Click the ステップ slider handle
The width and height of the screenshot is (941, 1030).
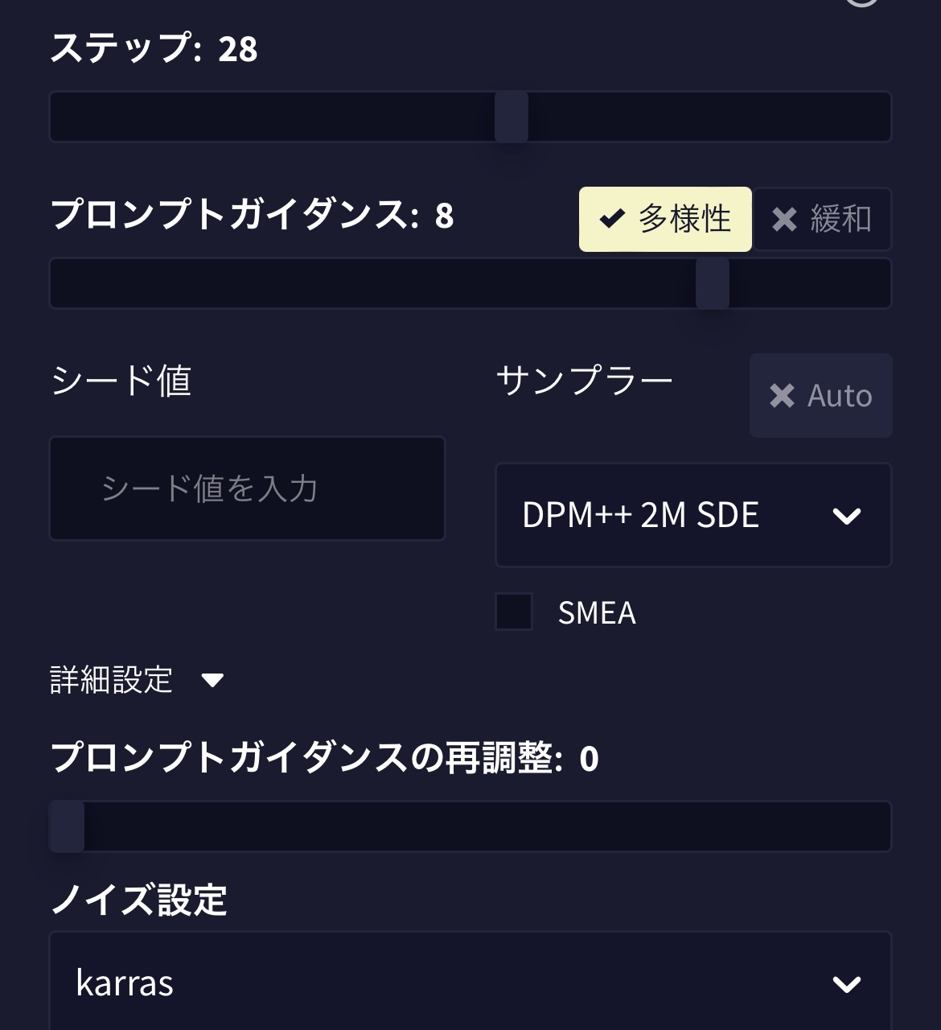(x=512, y=117)
